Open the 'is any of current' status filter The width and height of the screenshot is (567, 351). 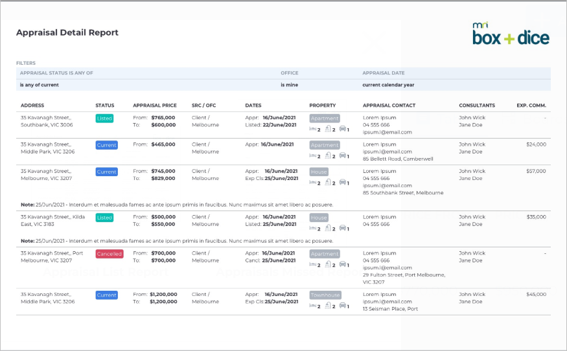[39, 85]
